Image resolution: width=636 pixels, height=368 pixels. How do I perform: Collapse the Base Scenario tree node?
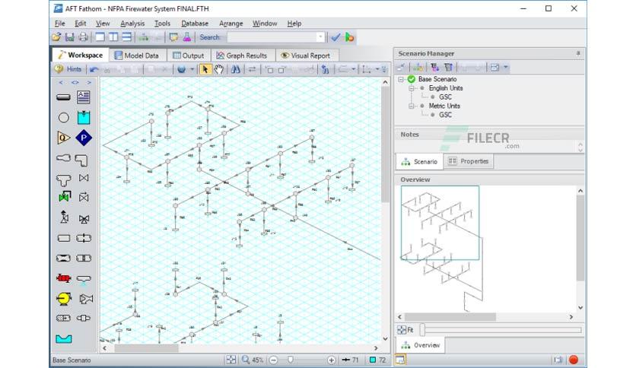pos(401,79)
